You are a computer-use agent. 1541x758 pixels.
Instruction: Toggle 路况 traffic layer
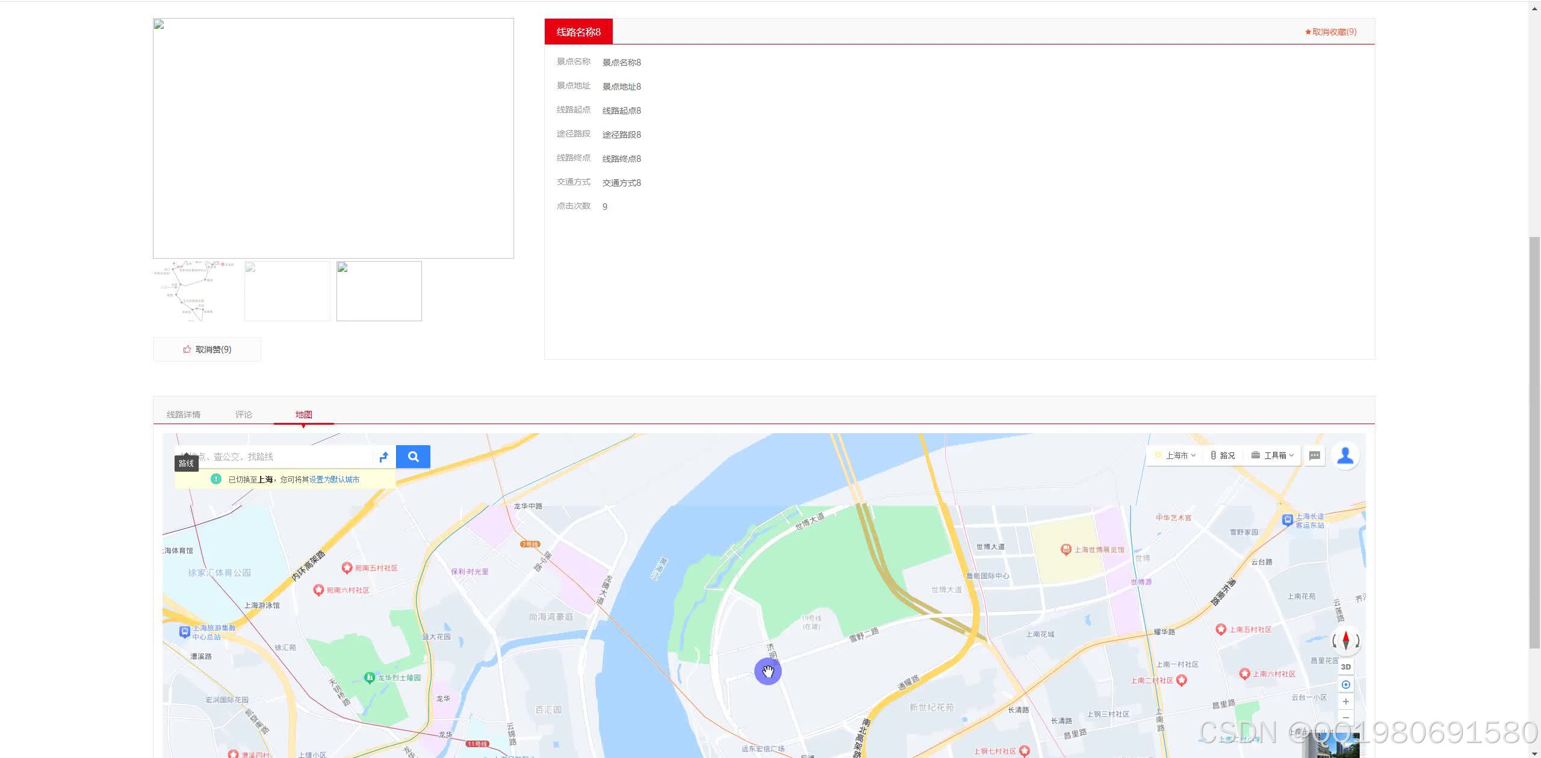[x=1223, y=455]
